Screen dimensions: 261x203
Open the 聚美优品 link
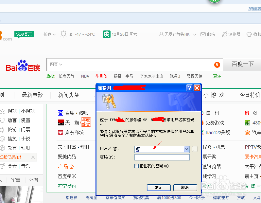[67, 157]
